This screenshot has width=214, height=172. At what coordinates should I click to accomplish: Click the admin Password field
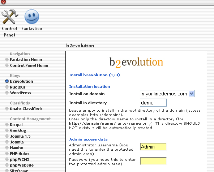click(x=153, y=161)
